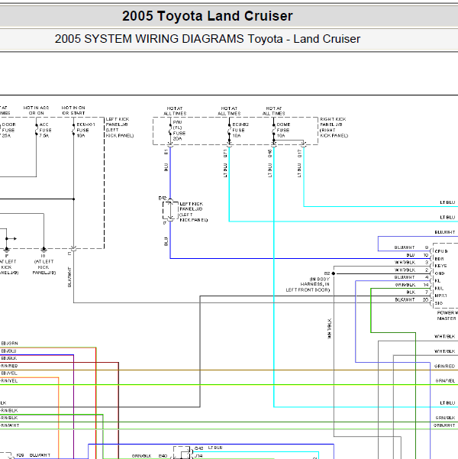This screenshot has width=458, height=459.
Task: Click the 'ID (AT LEFT KICK PANEL J/B)' ground label
Action: point(44,264)
